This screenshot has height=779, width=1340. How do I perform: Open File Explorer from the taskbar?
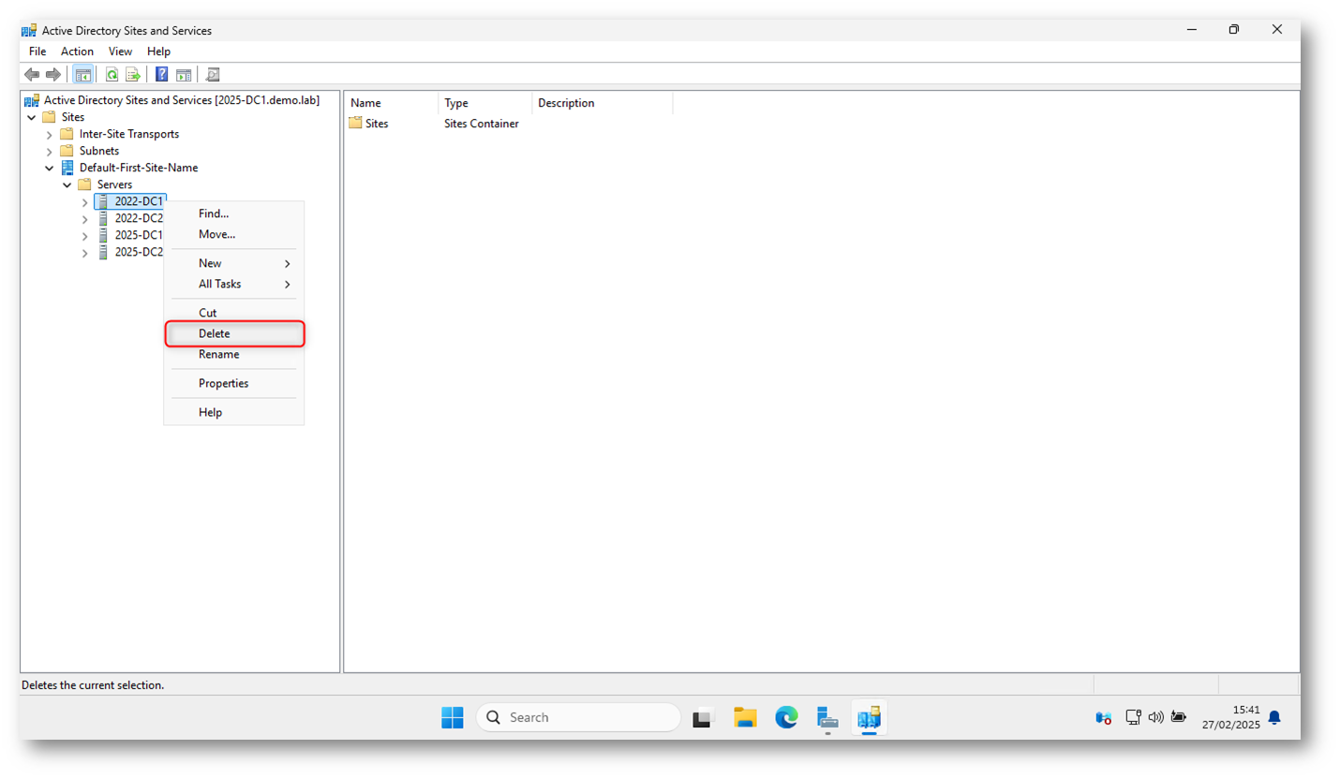[x=745, y=718]
